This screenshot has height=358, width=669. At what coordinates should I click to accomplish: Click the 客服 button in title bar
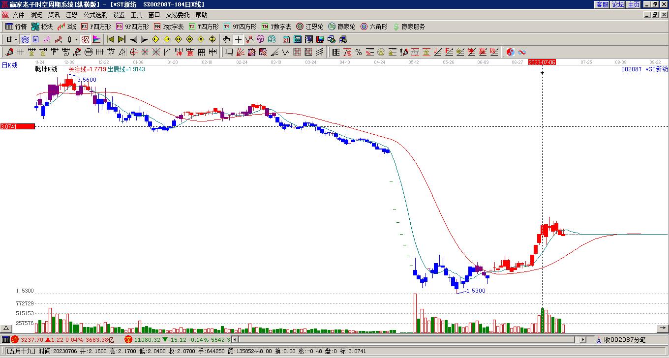603,4
